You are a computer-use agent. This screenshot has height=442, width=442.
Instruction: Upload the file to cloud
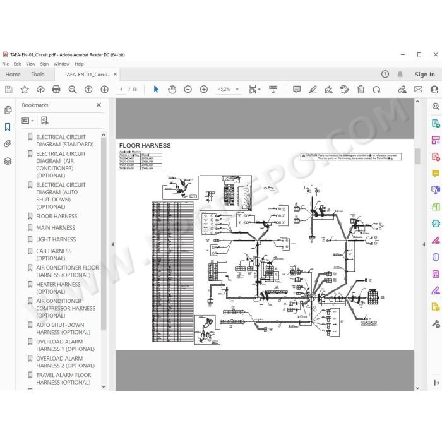(40, 90)
